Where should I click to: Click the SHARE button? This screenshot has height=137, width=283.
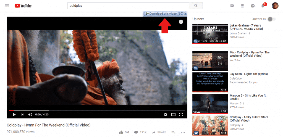coord(159,132)
